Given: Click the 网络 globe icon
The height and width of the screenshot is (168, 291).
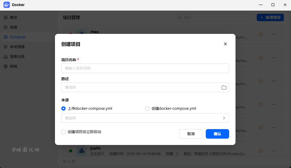Looking at the screenshot, I should [6, 66].
